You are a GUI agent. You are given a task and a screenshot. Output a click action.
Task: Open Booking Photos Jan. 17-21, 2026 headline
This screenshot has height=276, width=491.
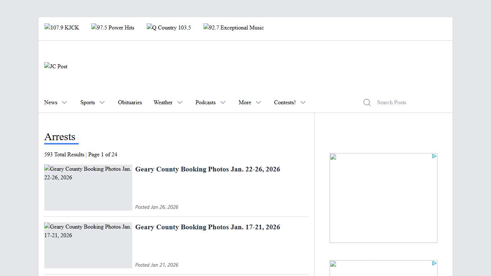click(207, 227)
